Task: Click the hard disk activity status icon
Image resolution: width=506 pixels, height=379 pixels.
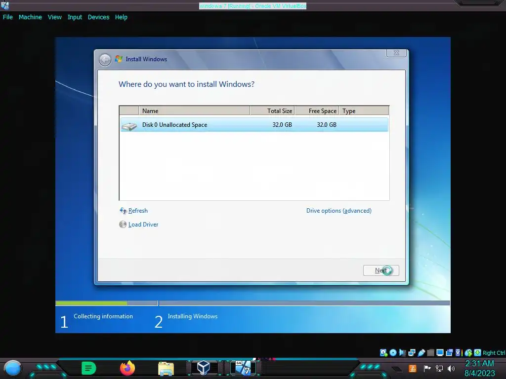Action: point(383,353)
